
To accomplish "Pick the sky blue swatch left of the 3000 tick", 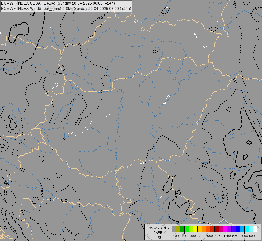I will tap(242, 229).
